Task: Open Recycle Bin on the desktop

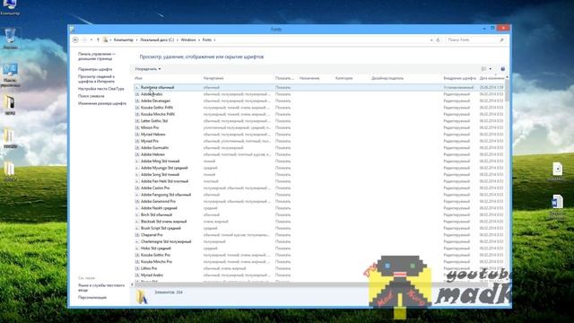Action: 10,39
